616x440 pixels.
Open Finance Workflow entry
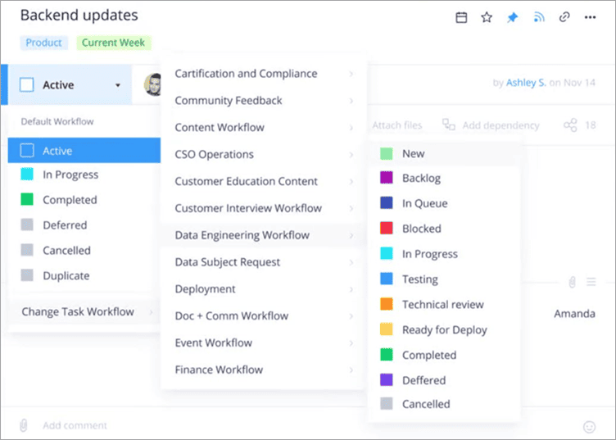click(263, 370)
